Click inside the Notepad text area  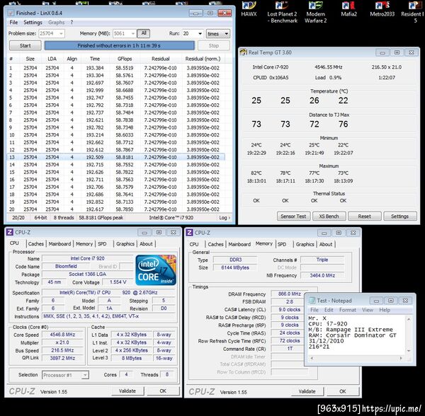(357, 335)
